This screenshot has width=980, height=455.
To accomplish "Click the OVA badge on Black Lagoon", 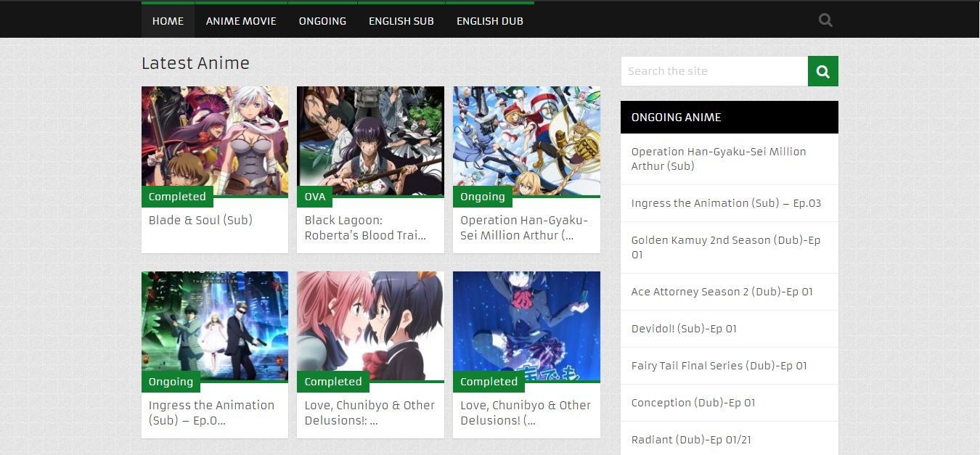I will point(315,197).
